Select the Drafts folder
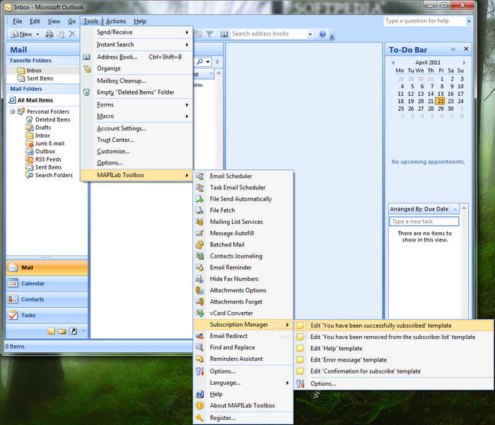This screenshot has height=425, width=495. coord(43,127)
